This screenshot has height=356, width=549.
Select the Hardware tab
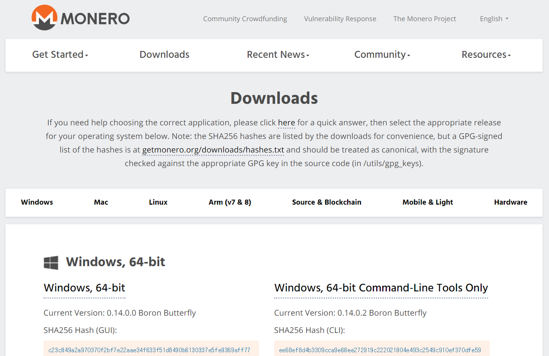click(511, 202)
